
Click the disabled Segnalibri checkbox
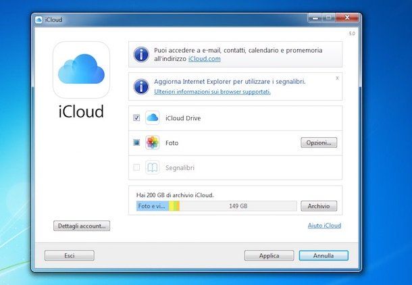coord(136,167)
